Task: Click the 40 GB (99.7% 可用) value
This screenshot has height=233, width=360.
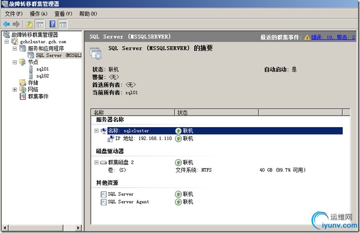Action: tap(282, 170)
